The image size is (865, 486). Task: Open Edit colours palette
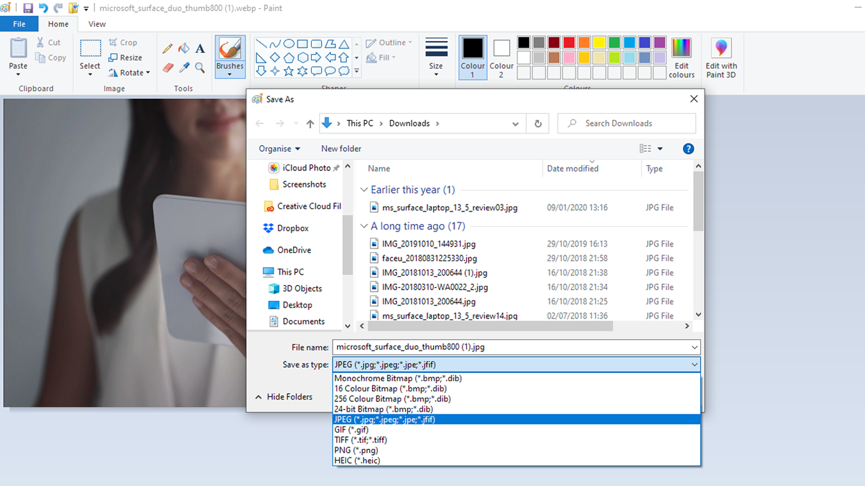tap(681, 58)
